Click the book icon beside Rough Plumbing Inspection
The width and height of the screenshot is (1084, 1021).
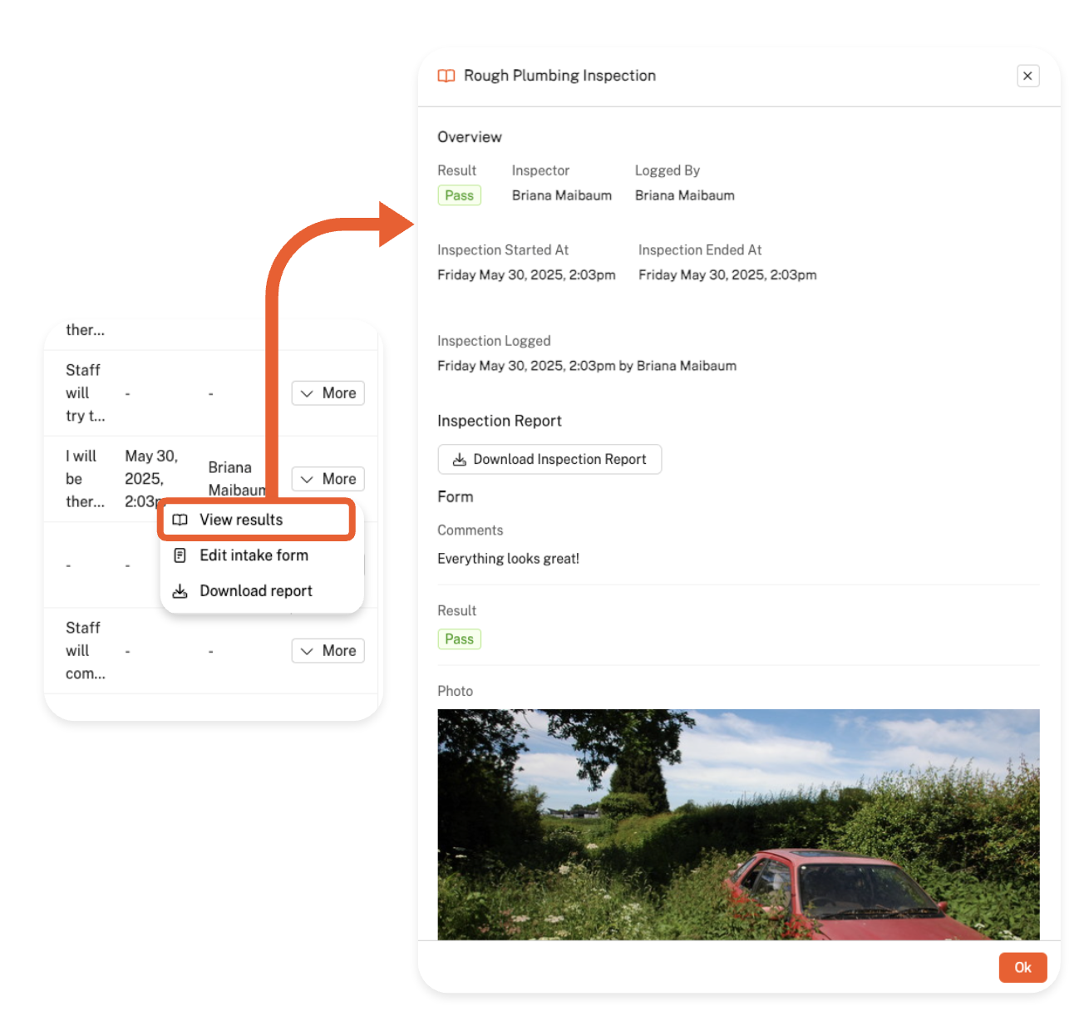pyautogui.click(x=446, y=76)
